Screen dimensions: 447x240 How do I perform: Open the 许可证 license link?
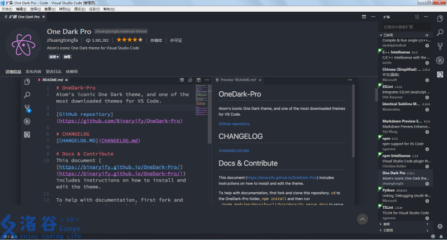pyautogui.click(x=176, y=40)
